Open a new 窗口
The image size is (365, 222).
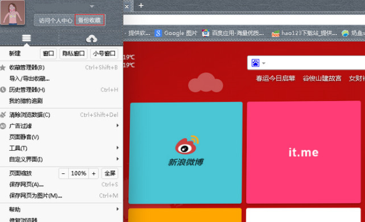coord(49,54)
